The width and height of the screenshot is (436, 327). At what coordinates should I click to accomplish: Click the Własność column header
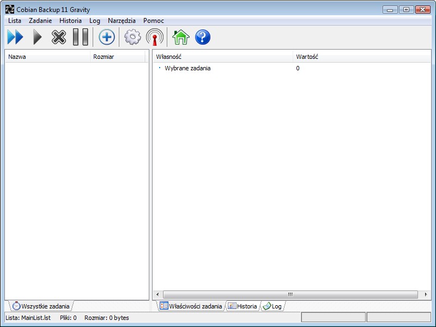(223, 57)
